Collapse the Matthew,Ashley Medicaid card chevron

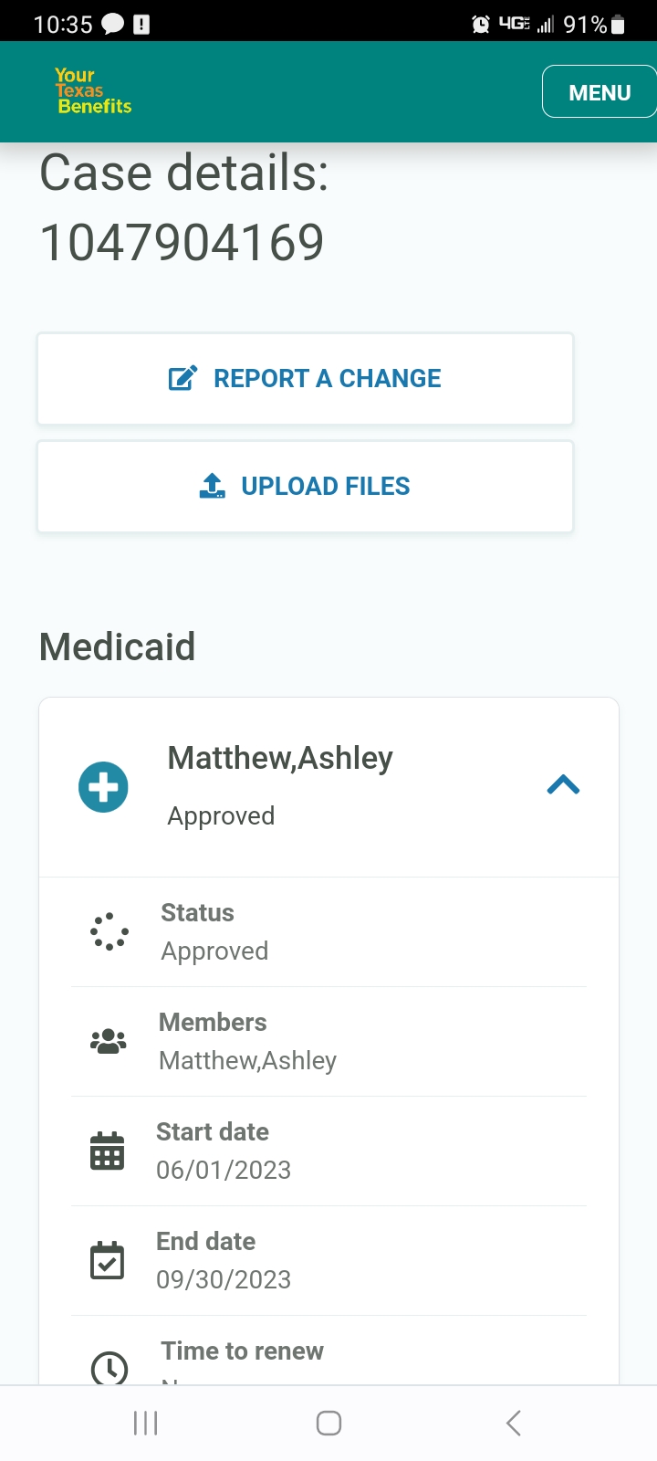(x=563, y=785)
